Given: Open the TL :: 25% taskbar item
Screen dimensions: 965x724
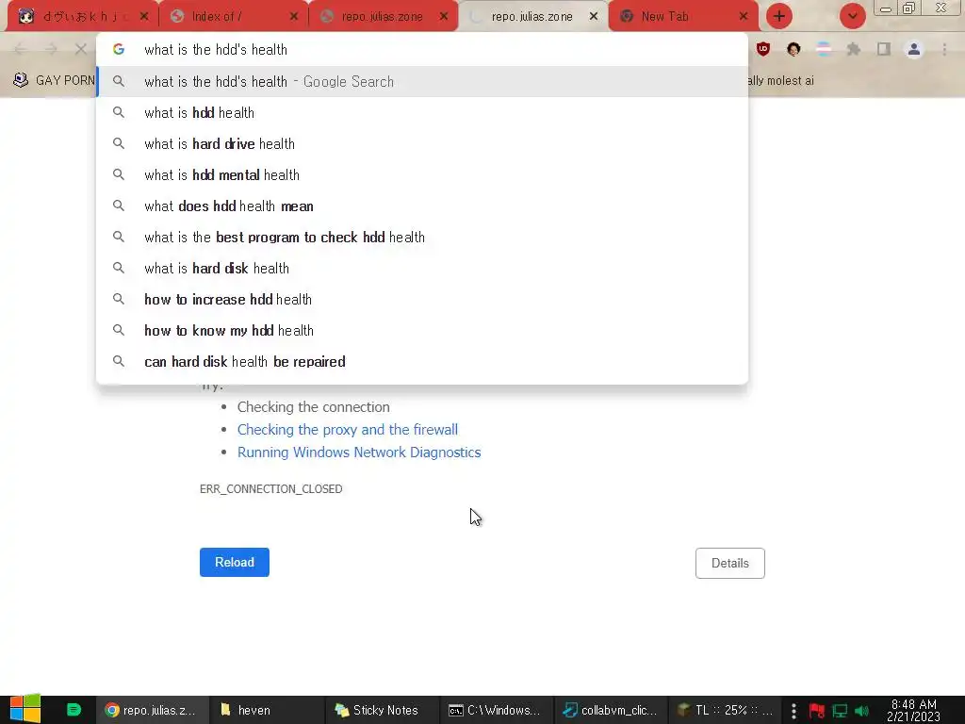Looking at the screenshot, I should (725, 710).
